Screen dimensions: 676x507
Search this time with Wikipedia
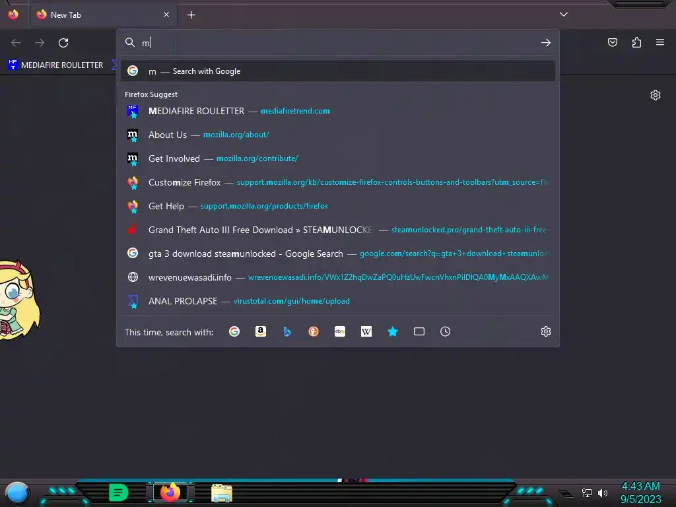(x=366, y=331)
